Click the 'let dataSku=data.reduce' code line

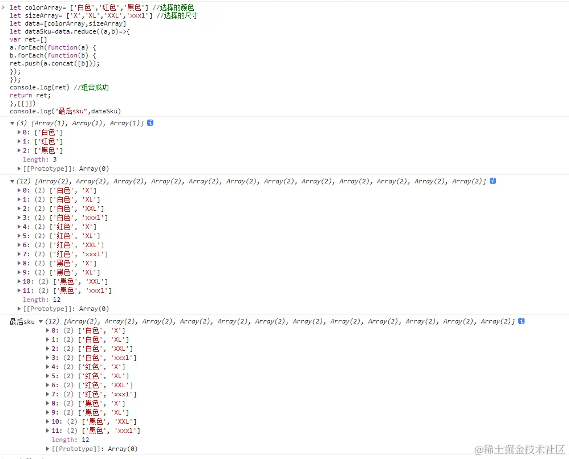tap(70, 31)
